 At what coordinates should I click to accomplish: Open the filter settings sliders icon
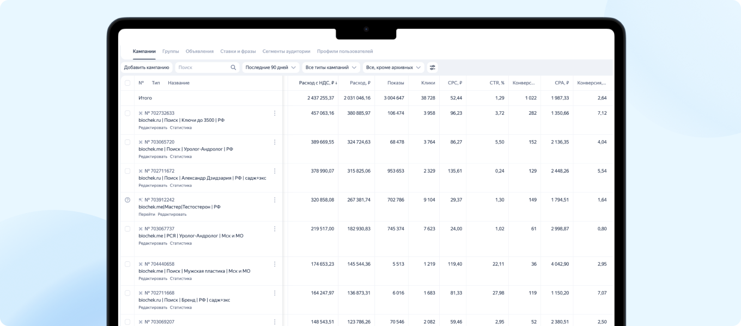[433, 67]
